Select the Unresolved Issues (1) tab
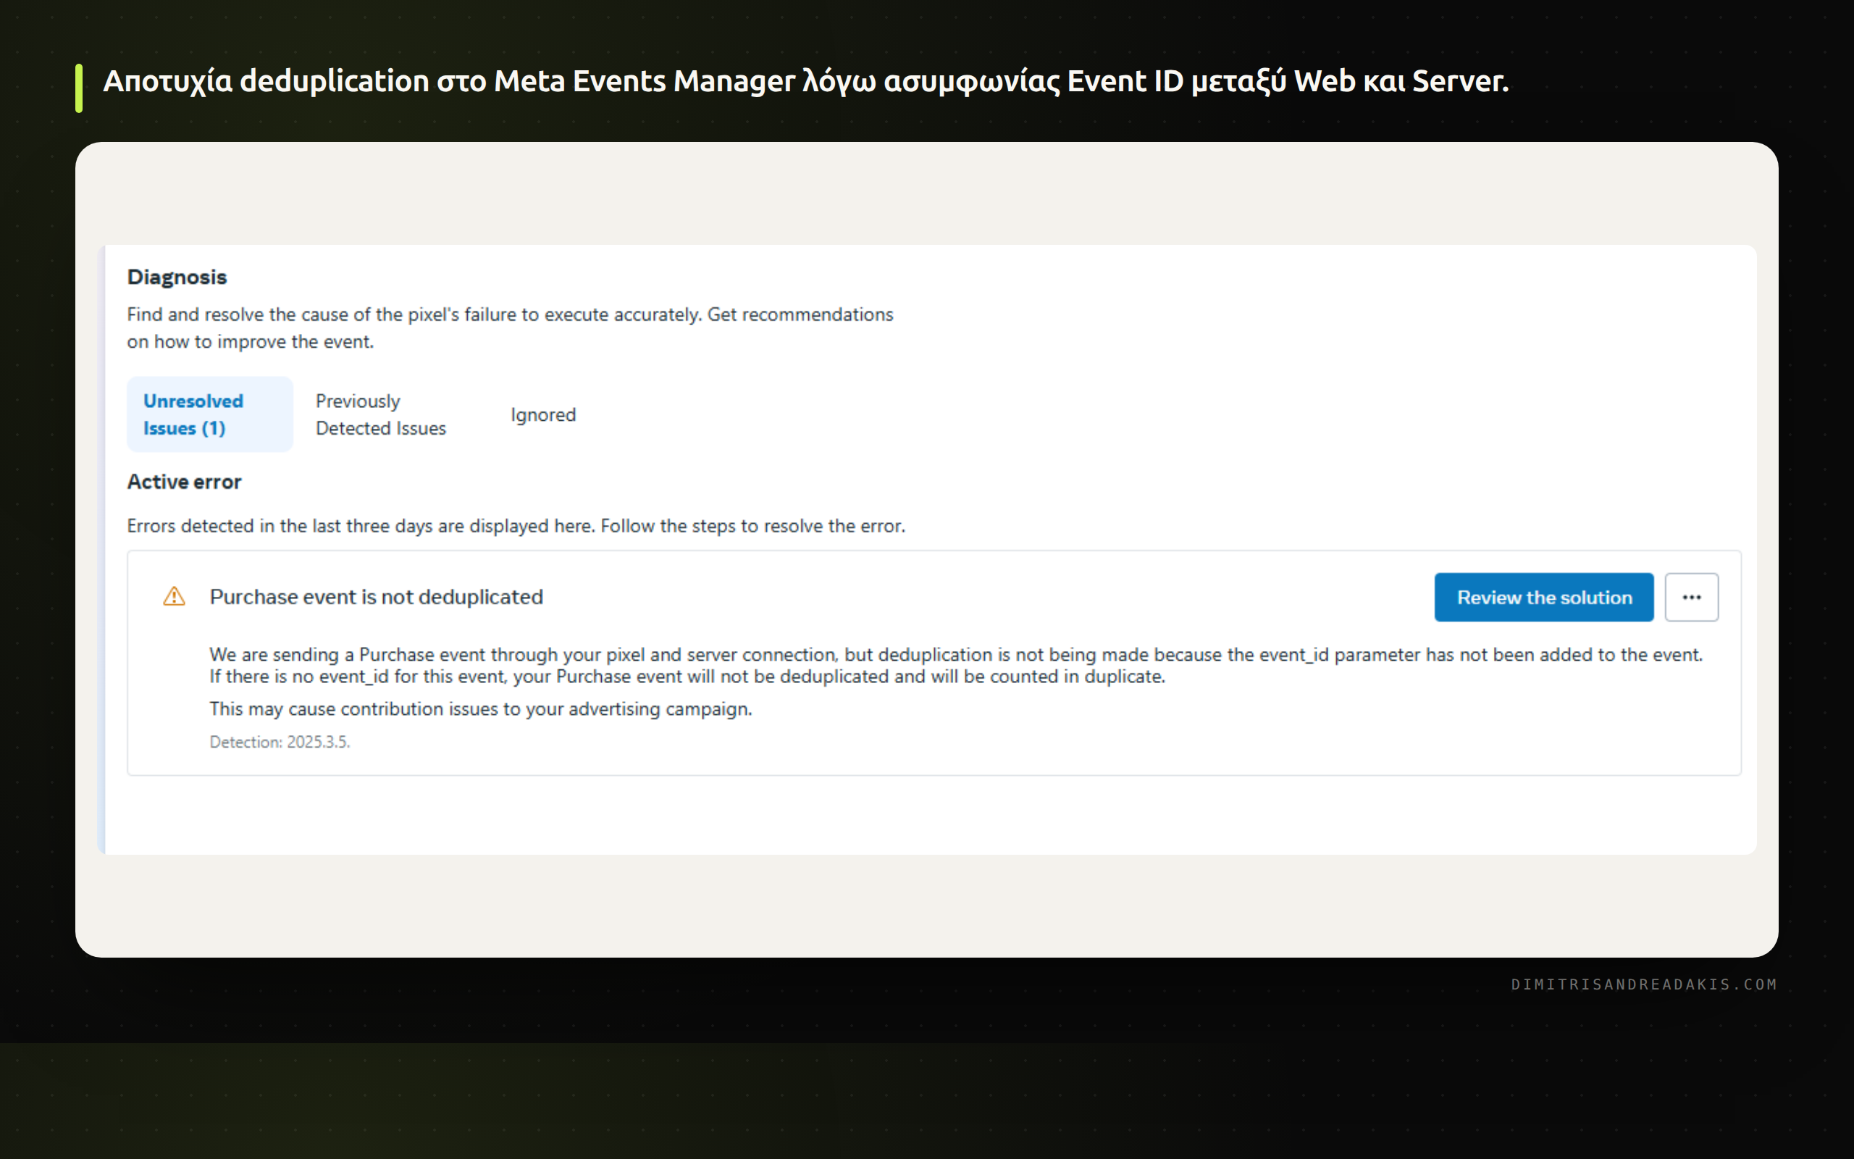This screenshot has width=1854, height=1159. coord(210,414)
